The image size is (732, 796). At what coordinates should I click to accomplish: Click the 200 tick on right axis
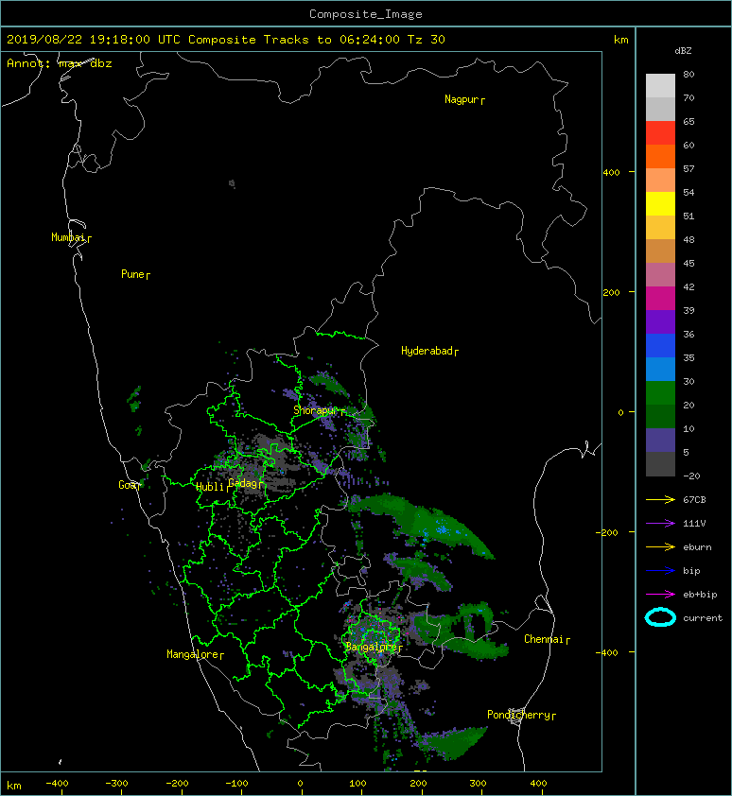pos(612,292)
